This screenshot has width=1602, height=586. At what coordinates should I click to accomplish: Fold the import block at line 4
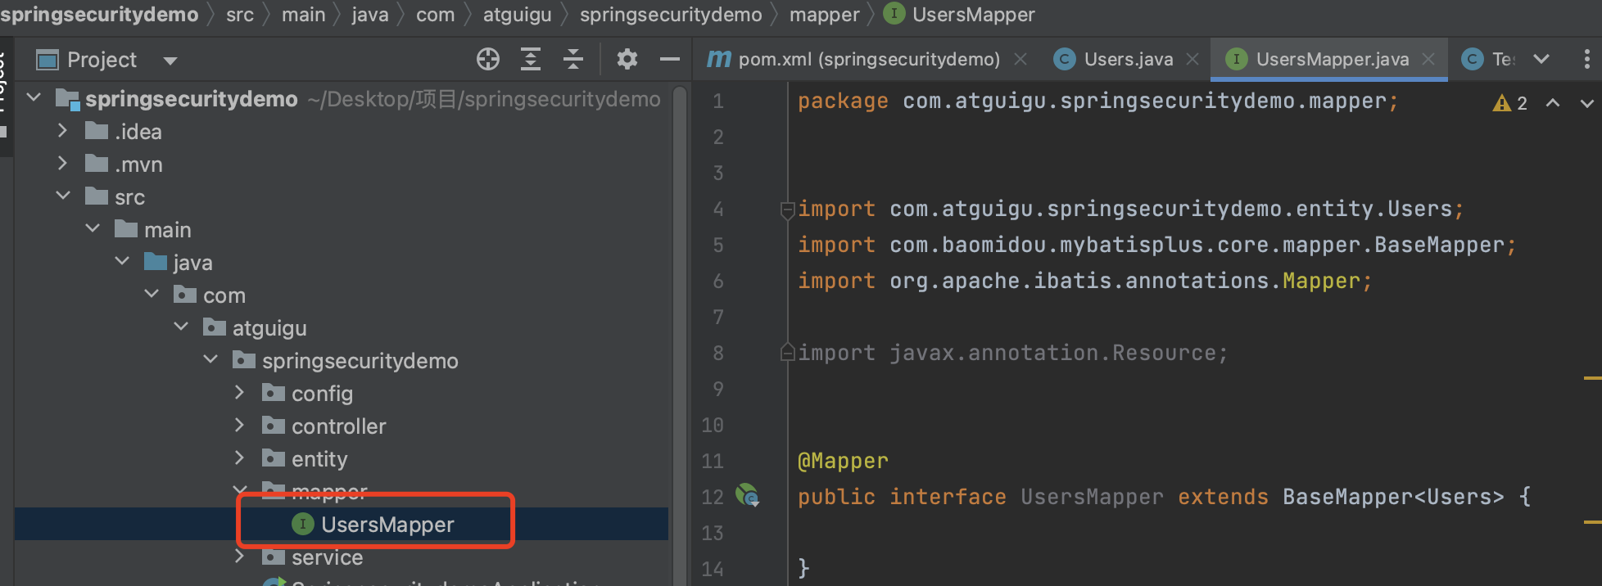click(787, 210)
